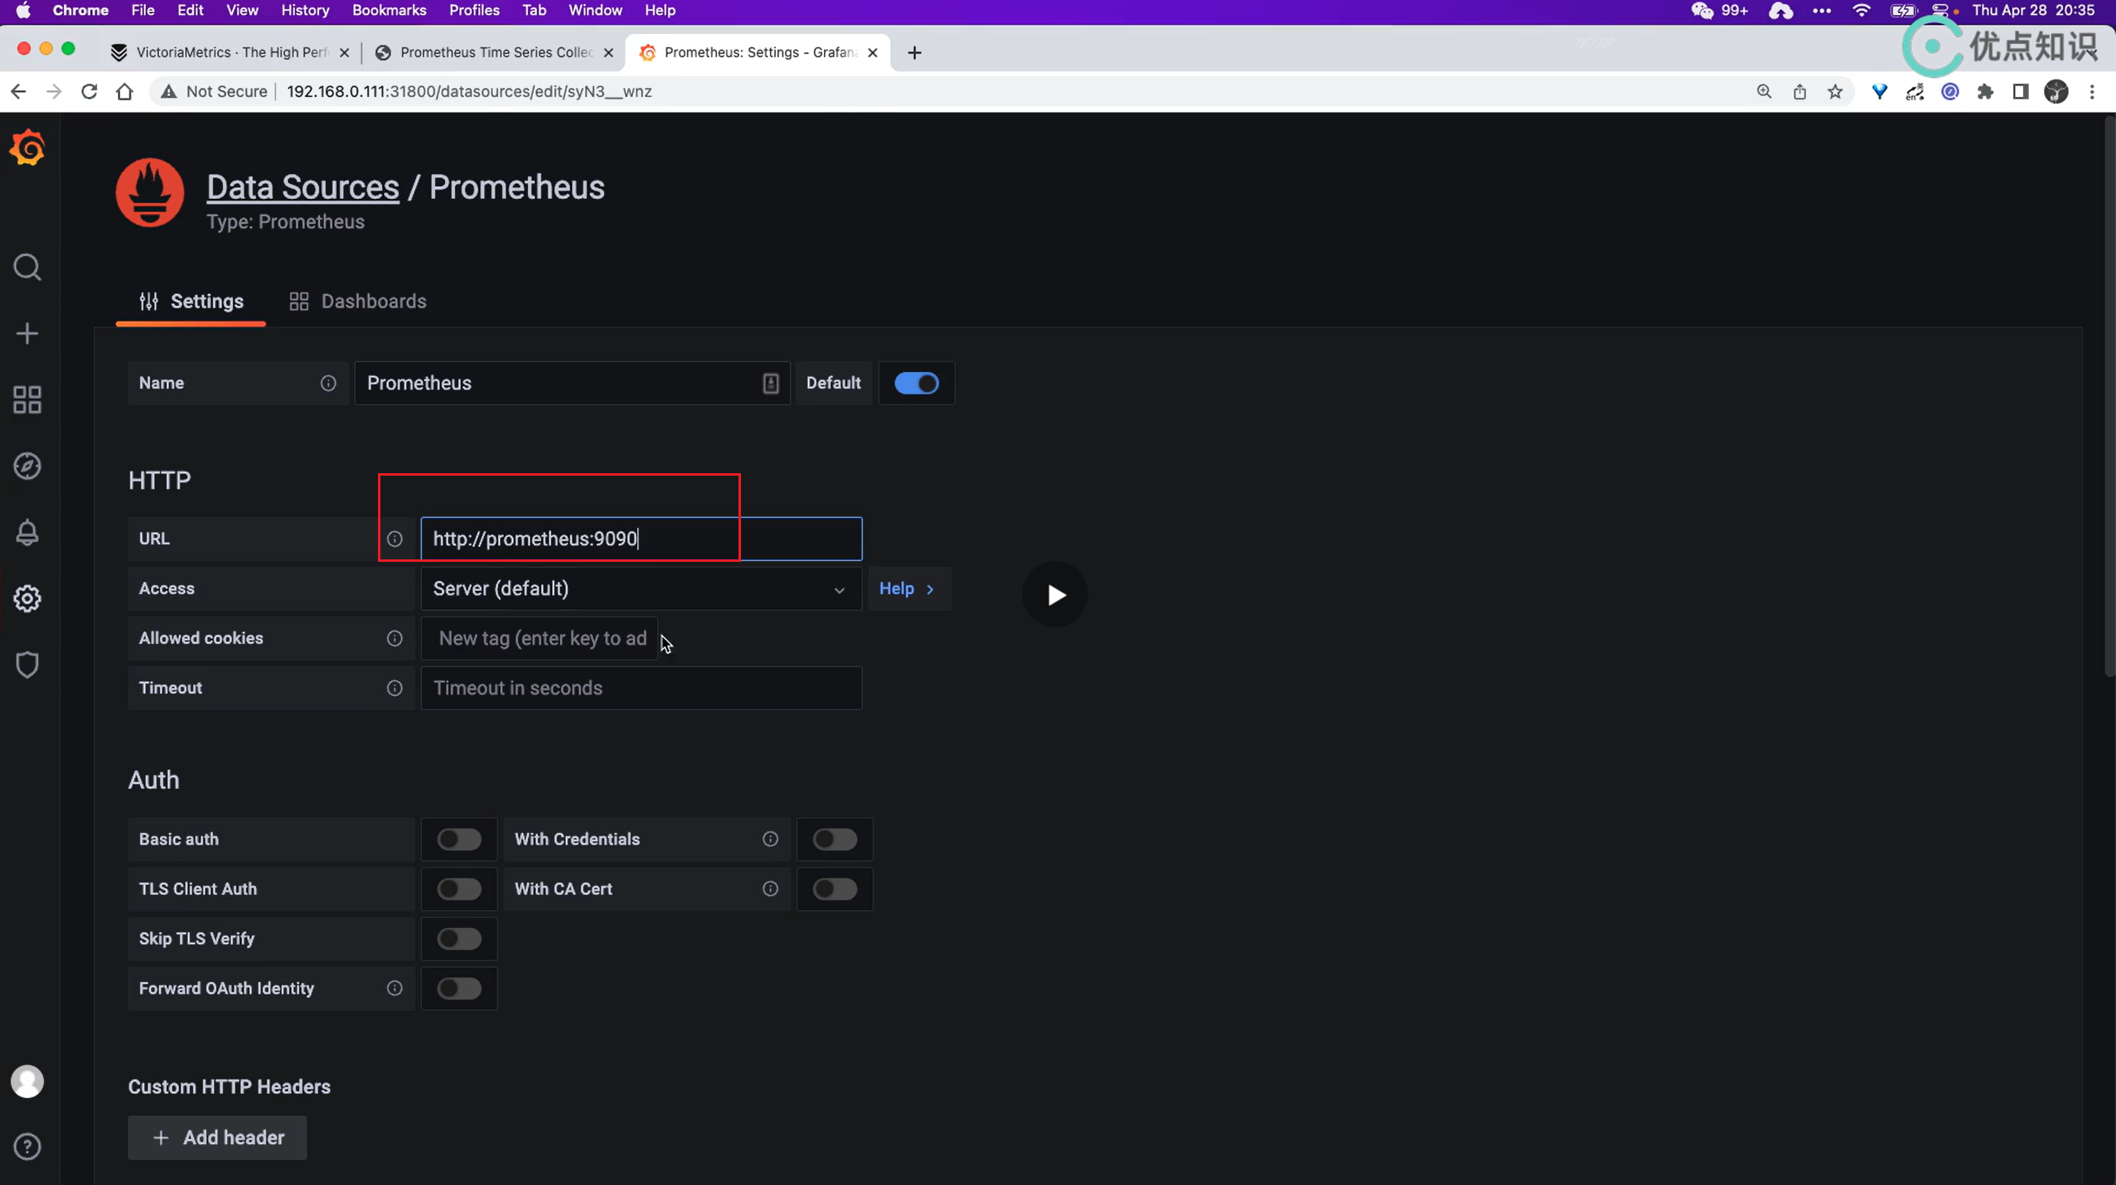Bookmark this page with the star icon
The width and height of the screenshot is (2116, 1185).
click(x=1835, y=91)
